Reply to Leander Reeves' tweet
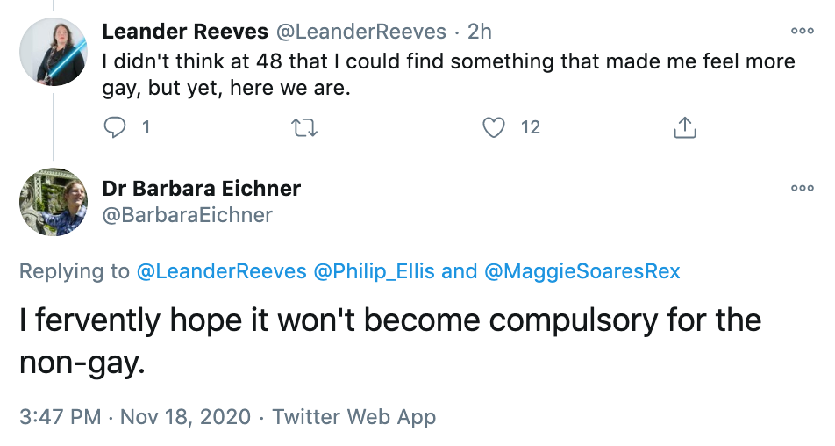The width and height of the screenshot is (835, 446). point(115,128)
